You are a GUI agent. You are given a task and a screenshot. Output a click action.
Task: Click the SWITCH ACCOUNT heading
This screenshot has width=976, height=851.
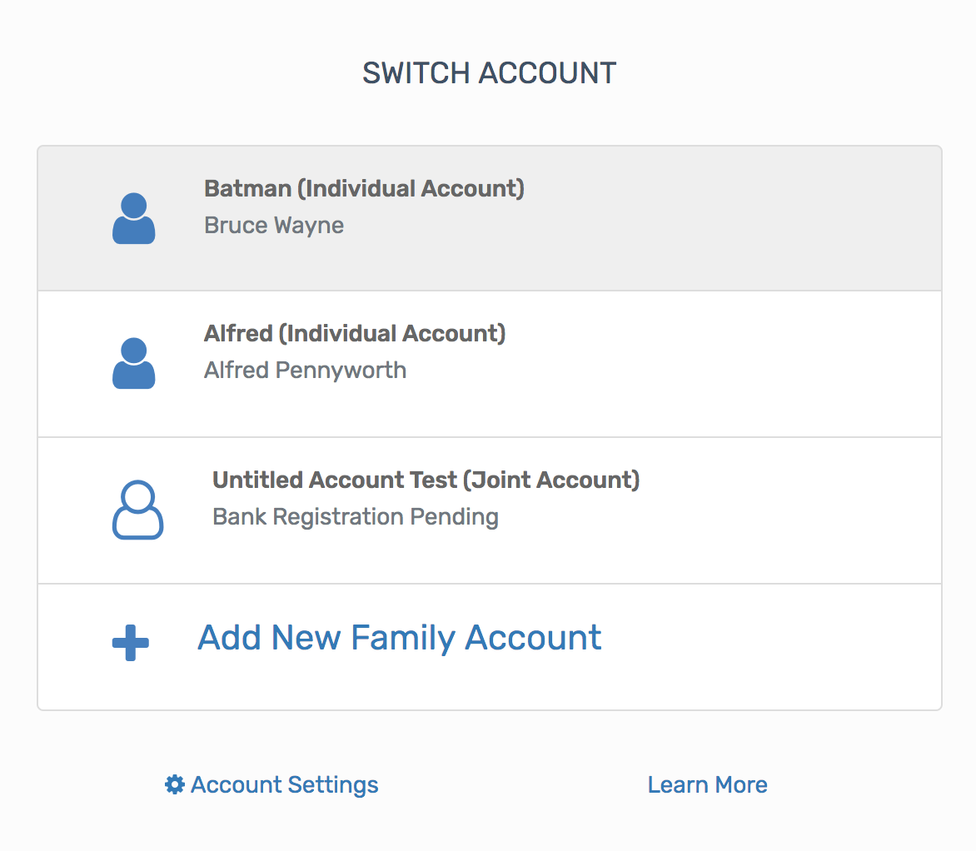tap(489, 73)
